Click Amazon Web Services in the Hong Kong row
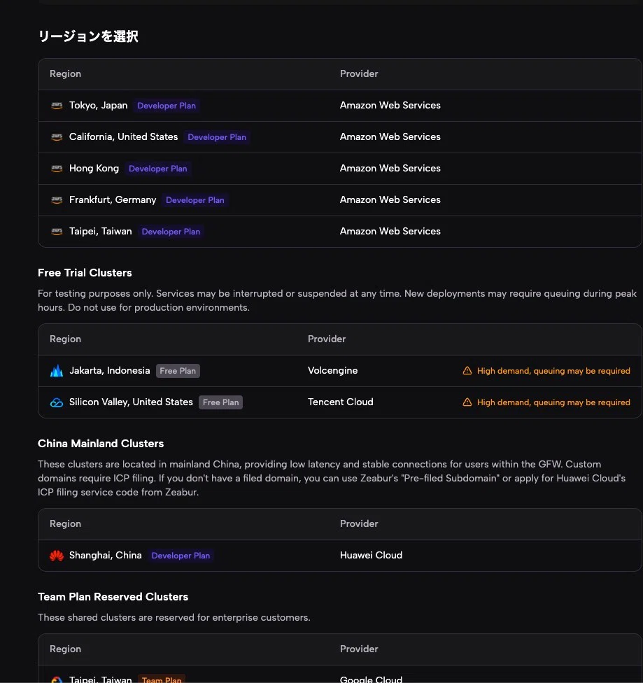The height and width of the screenshot is (683, 643). click(x=390, y=168)
